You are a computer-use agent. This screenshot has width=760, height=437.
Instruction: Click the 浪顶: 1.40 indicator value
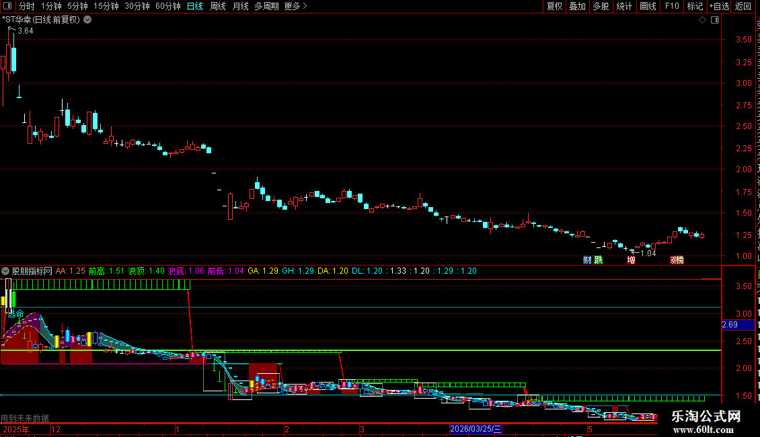click(x=147, y=271)
